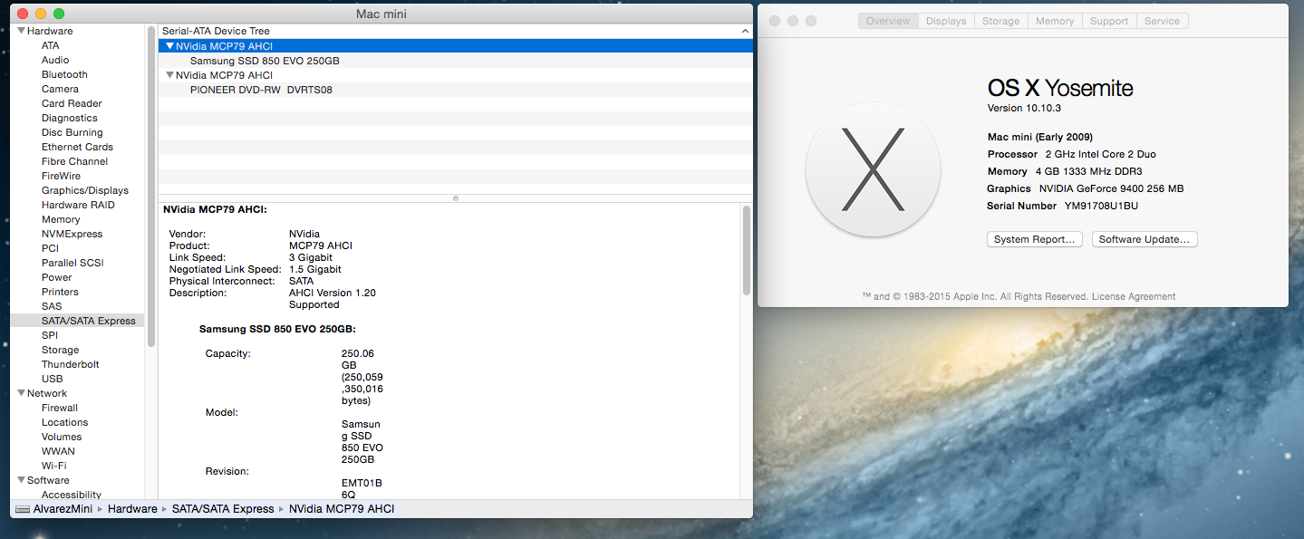
Task: Select Disc Burning in the sidebar
Action: pos(72,132)
